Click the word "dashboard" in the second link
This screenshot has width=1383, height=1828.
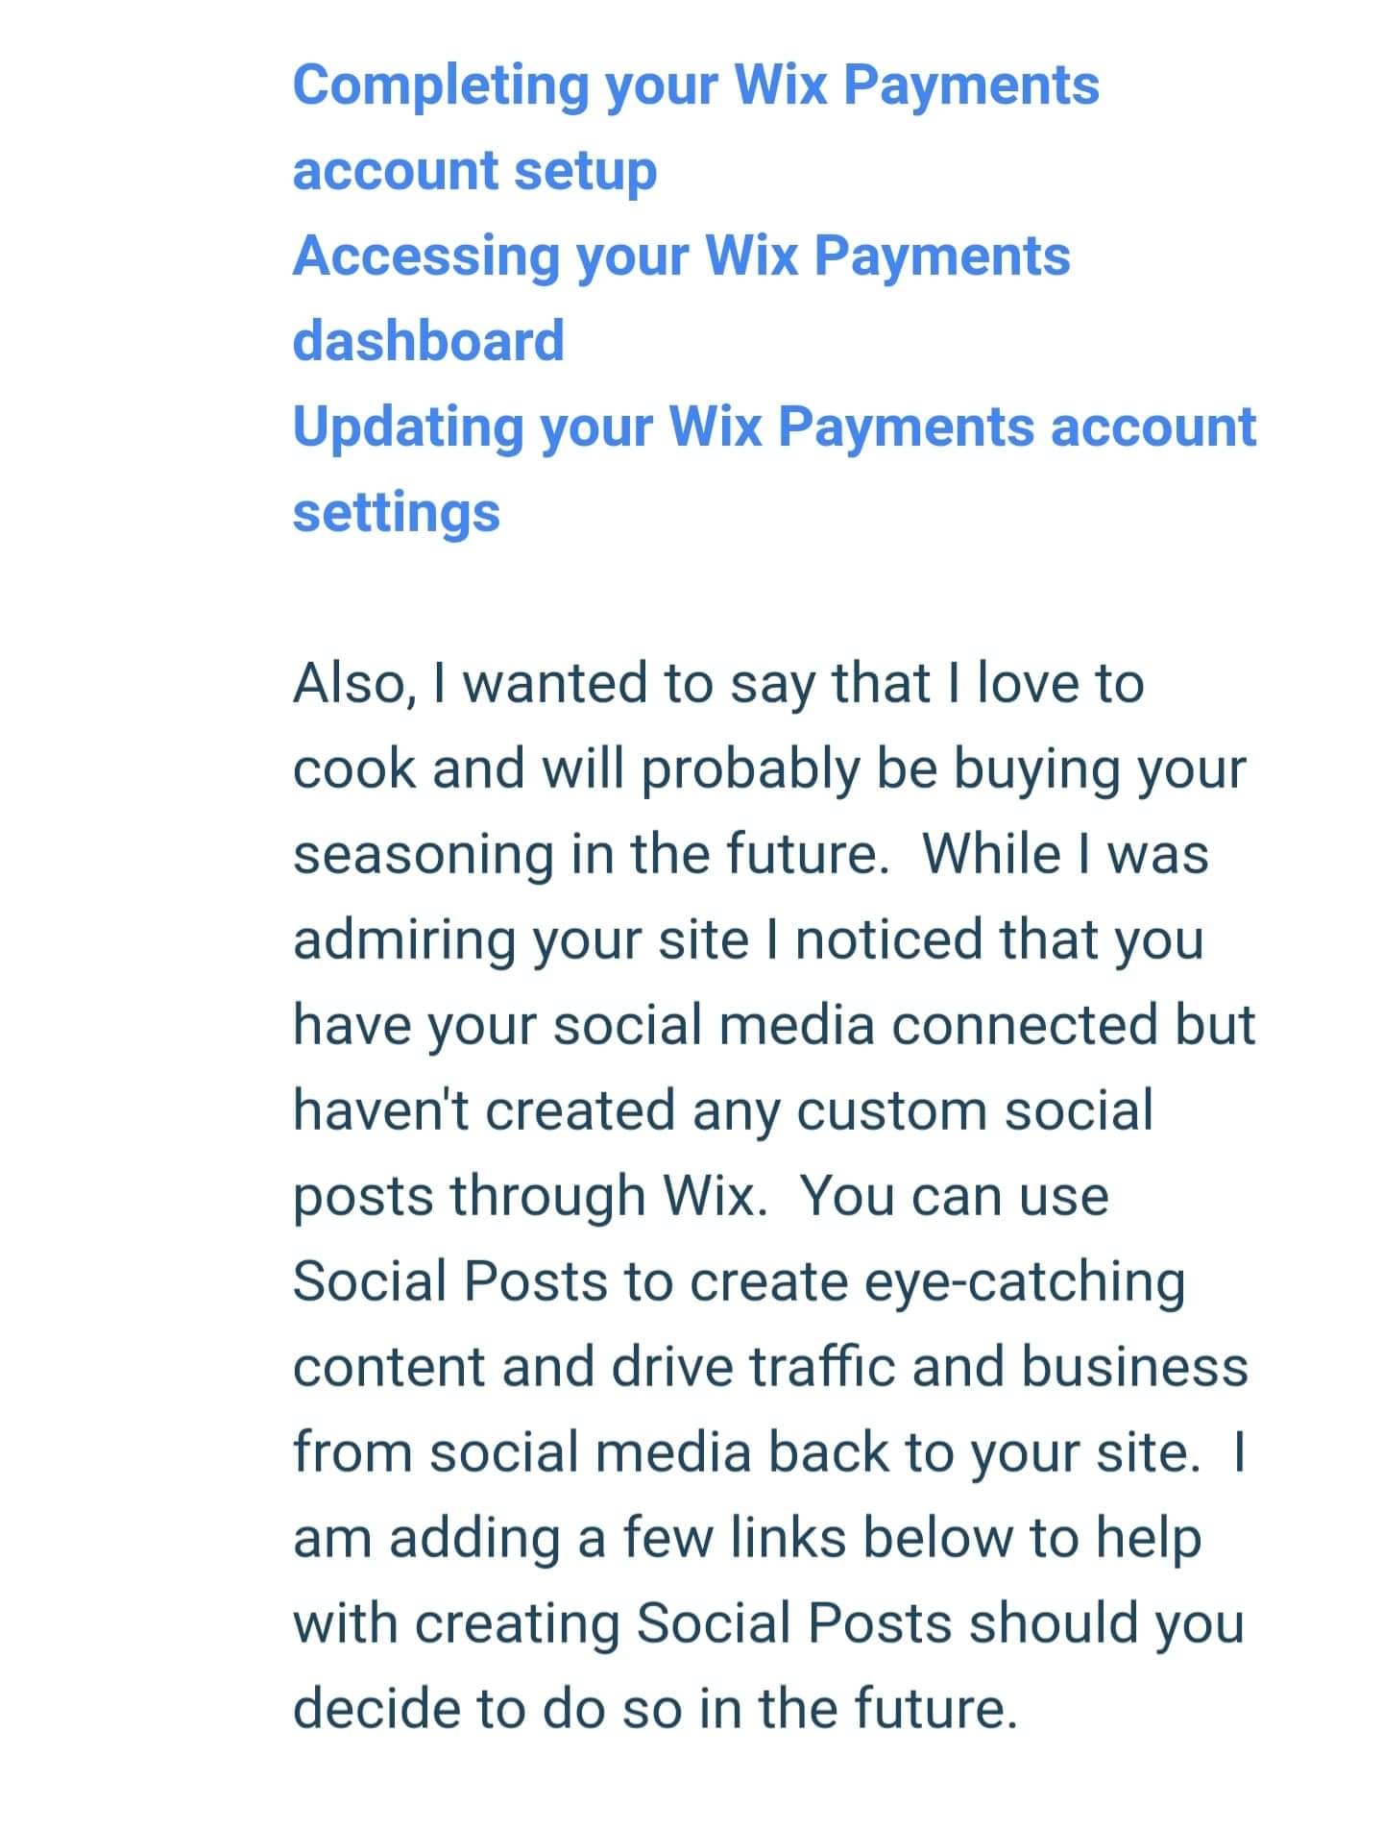(x=428, y=341)
